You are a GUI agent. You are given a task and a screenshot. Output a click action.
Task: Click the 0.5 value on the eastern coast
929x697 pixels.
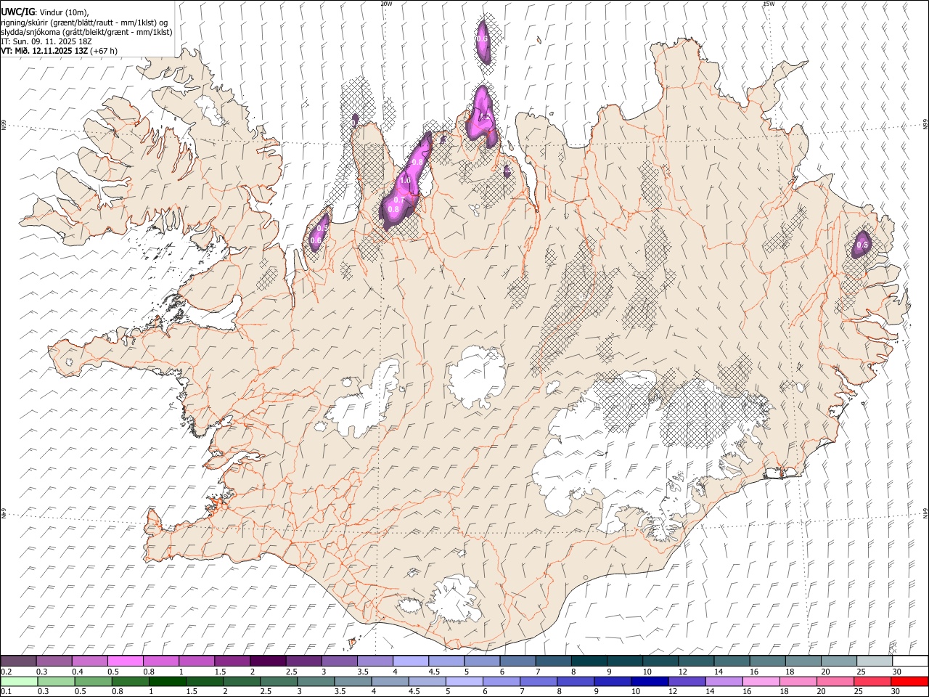pos(862,245)
